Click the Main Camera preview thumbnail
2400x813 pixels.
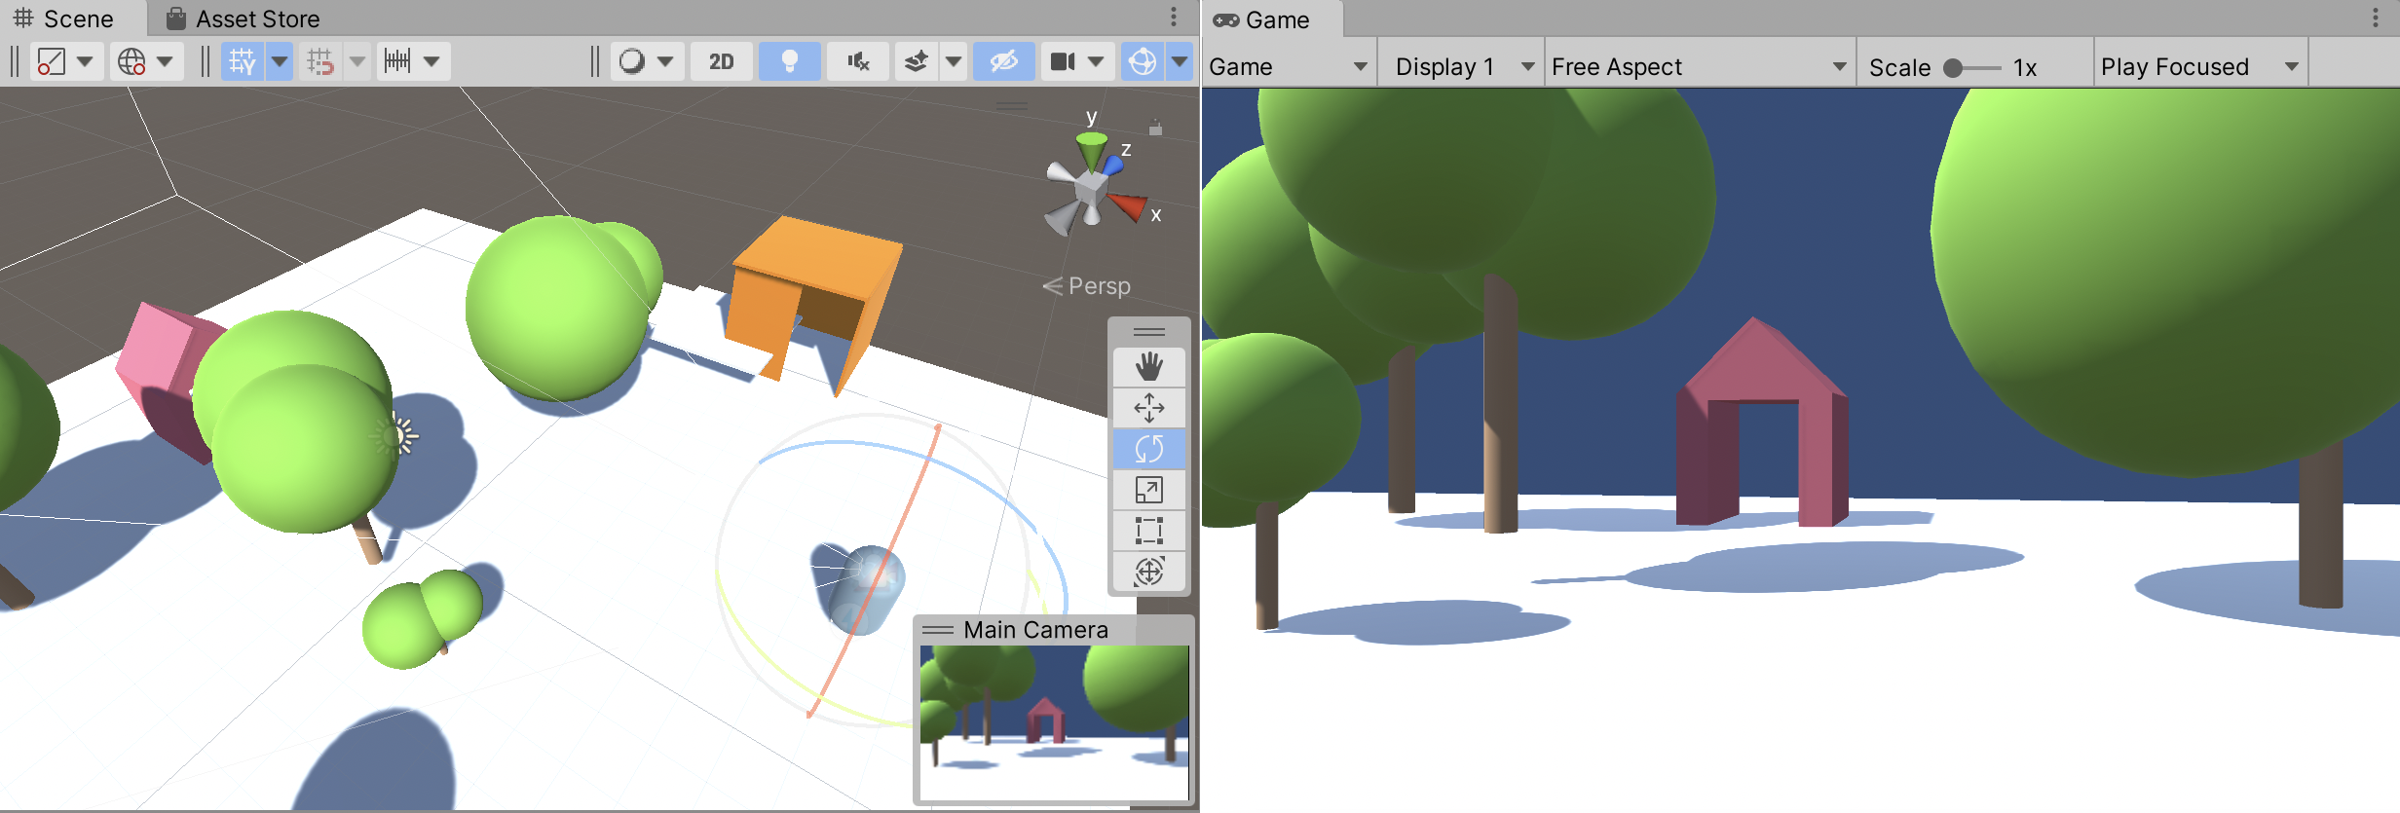(1054, 721)
